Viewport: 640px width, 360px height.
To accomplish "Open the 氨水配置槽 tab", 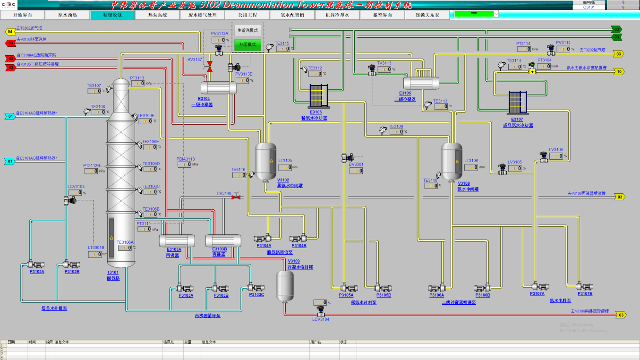I will tap(292, 15).
